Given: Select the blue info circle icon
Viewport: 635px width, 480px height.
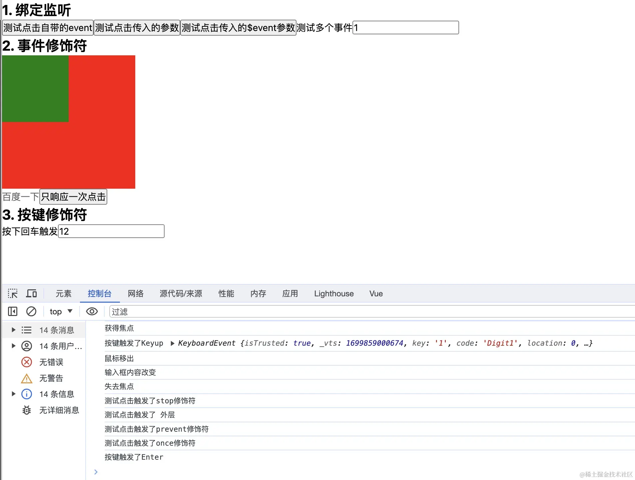Looking at the screenshot, I should click(27, 394).
